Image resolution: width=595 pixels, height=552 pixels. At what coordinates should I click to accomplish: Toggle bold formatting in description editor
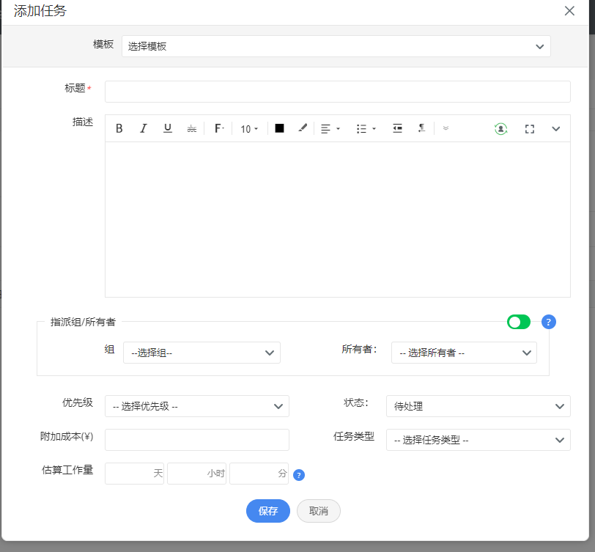pos(119,128)
